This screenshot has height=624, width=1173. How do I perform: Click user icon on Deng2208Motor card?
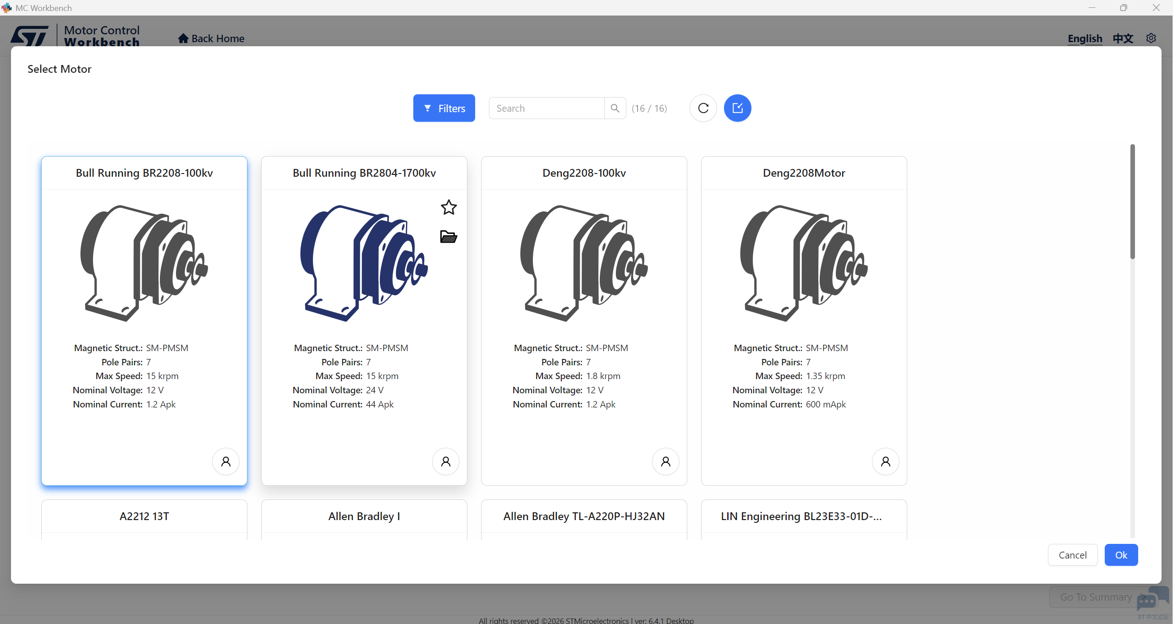click(x=886, y=461)
